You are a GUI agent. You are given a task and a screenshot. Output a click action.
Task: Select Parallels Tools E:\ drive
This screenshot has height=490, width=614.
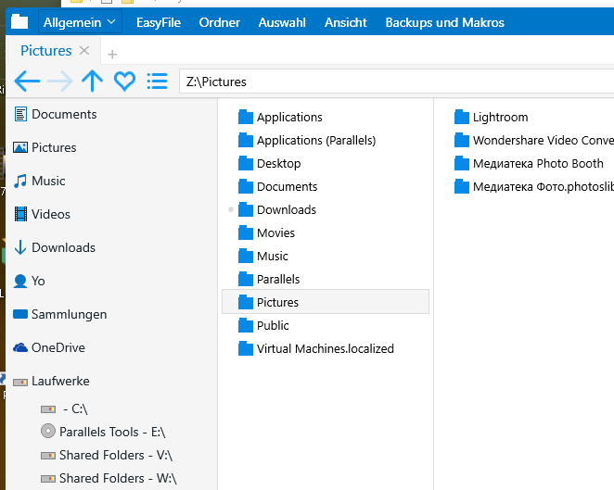tap(103, 432)
